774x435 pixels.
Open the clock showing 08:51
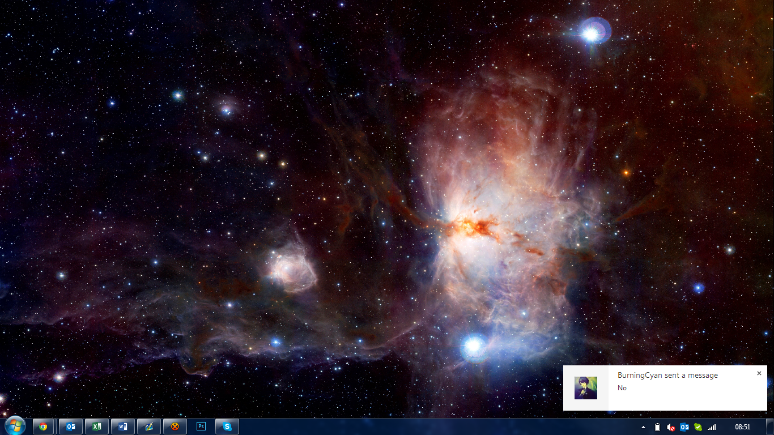tap(742, 427)
